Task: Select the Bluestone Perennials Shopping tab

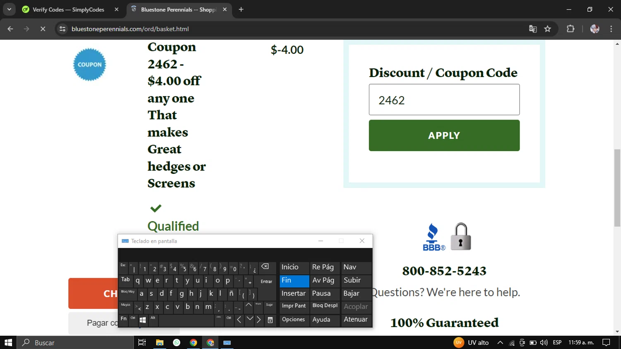Action: coord(178,10)
